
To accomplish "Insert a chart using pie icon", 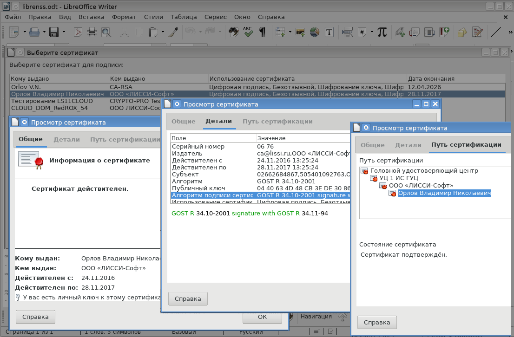I will coord(315,32).
